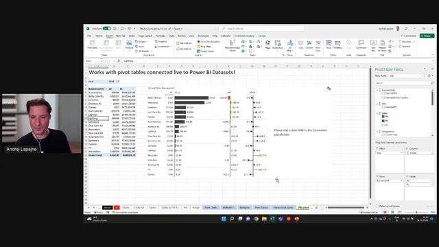439x247 pixels.
Task: Insert a Line sparkline
Action: (300, 44)
